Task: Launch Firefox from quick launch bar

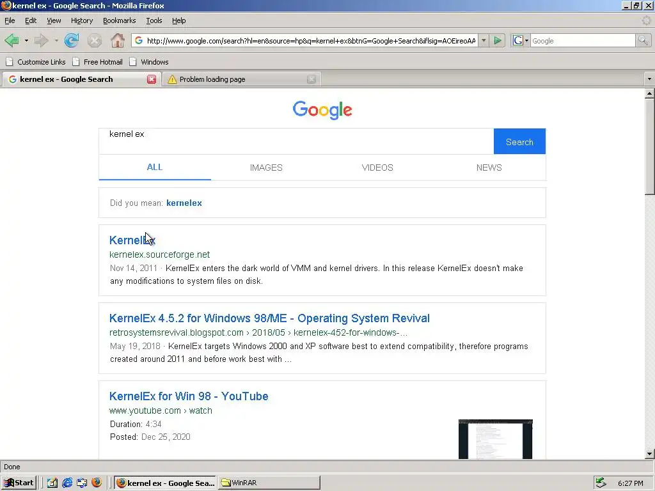Action: click(97, 483)
